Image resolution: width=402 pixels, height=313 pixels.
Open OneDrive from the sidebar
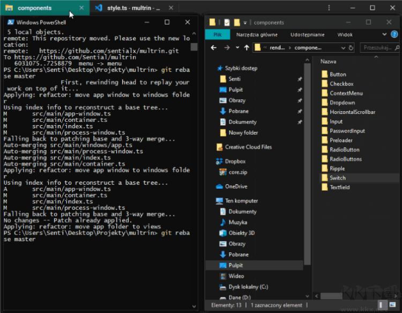(x=236, y=186)
